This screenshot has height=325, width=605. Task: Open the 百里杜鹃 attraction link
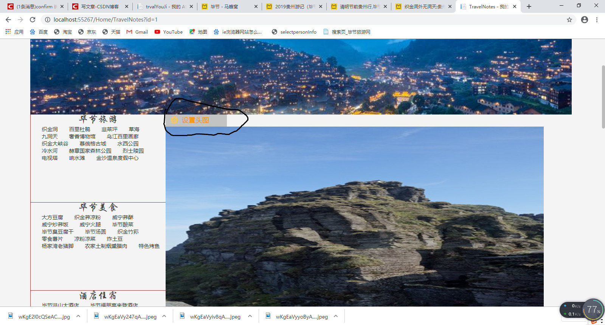79,129
